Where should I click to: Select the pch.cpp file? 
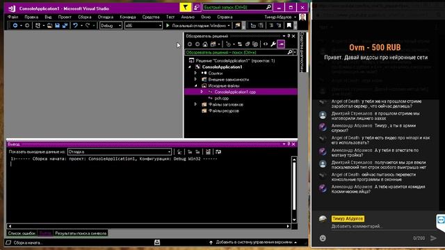point(222,99)
